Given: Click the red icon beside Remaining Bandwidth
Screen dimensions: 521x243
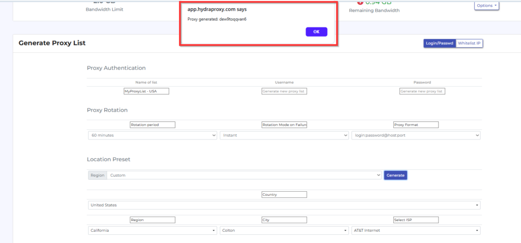Looking at the screenshot, I should pos(360,2).
